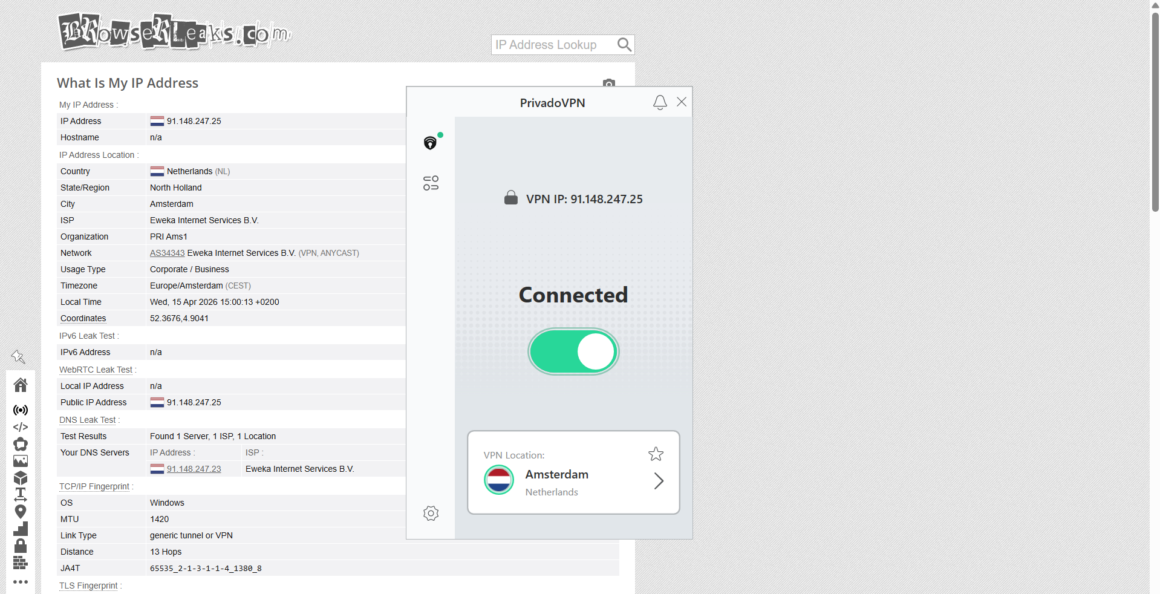
Task: Click the MTU value 1420
Action: [160, 519]
